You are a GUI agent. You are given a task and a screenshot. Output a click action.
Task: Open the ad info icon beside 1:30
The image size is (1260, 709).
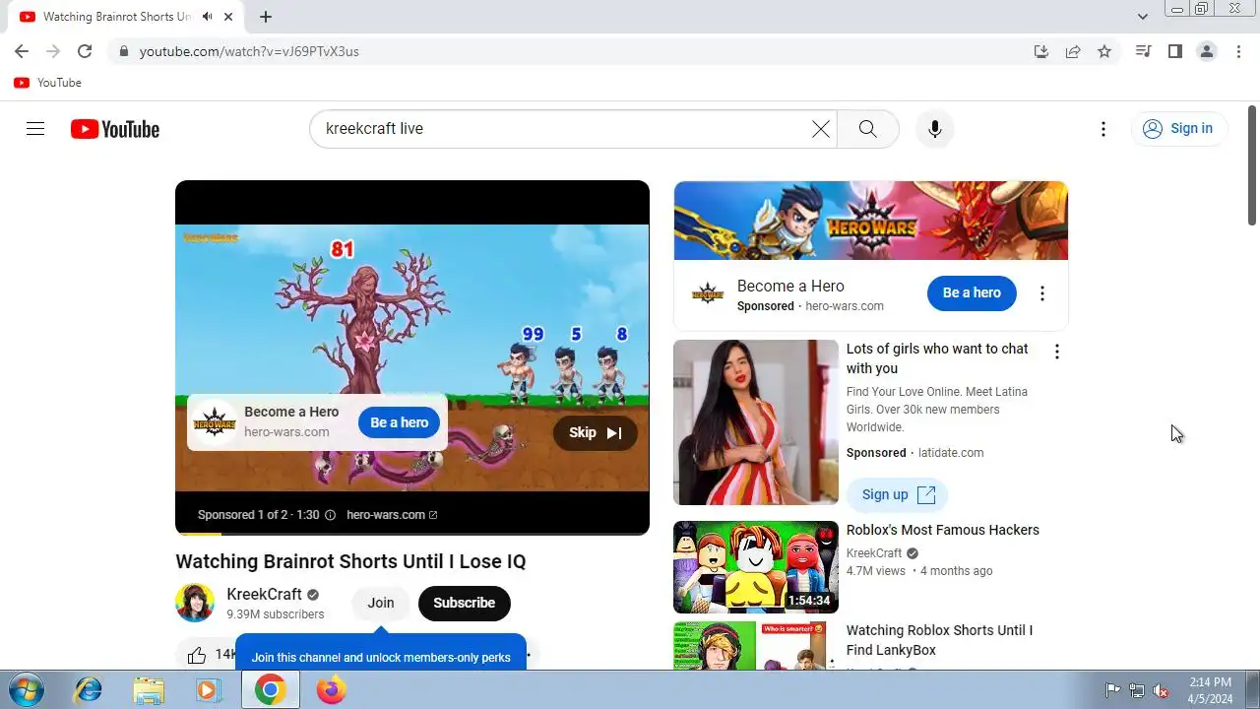point(330,515)
